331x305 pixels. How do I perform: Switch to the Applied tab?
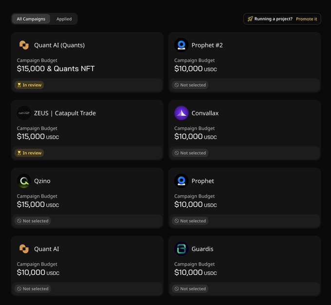pyautogui.click(x=64, y=19)
